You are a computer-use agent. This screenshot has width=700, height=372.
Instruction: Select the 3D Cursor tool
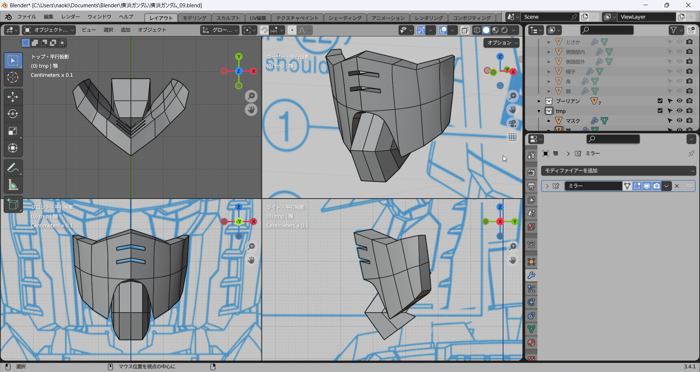pos(13,77)
